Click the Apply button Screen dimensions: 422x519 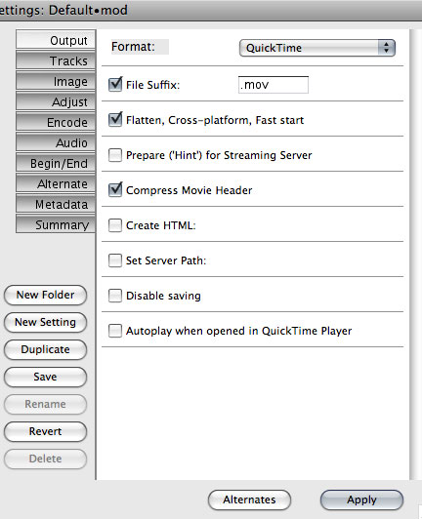pyautogui.click(x=361, y=499)
